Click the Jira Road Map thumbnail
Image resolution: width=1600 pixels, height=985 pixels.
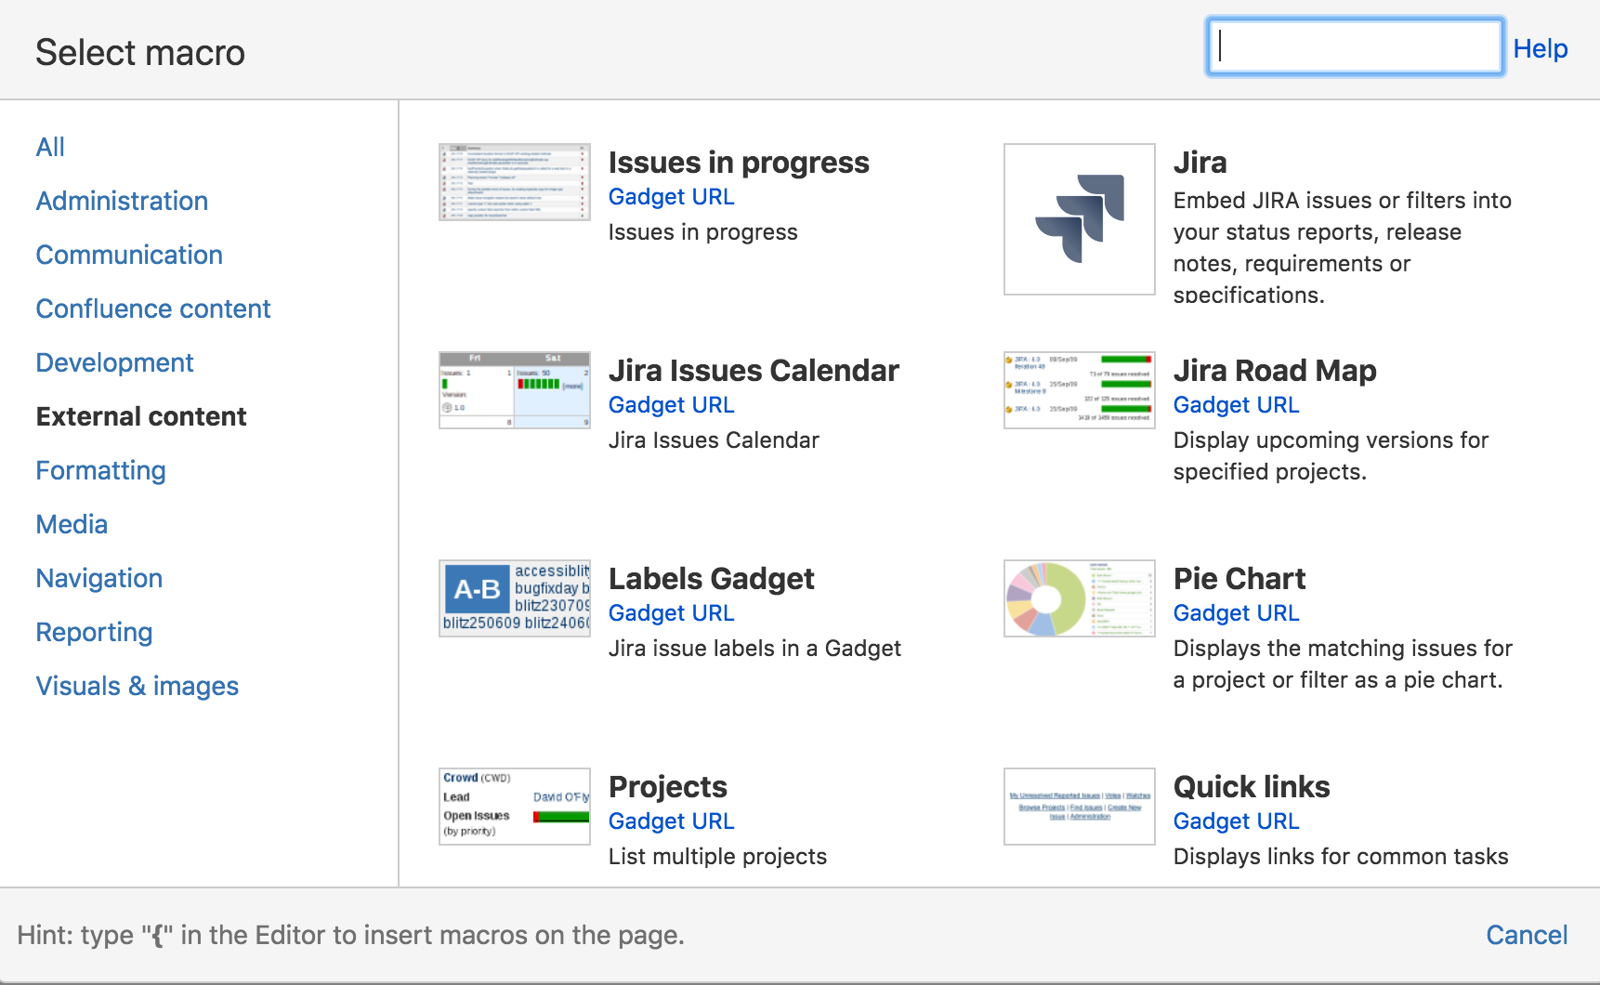(x=1078, y=389)
